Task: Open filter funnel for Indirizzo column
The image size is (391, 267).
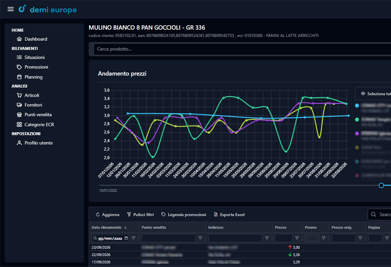Action: 267,238
